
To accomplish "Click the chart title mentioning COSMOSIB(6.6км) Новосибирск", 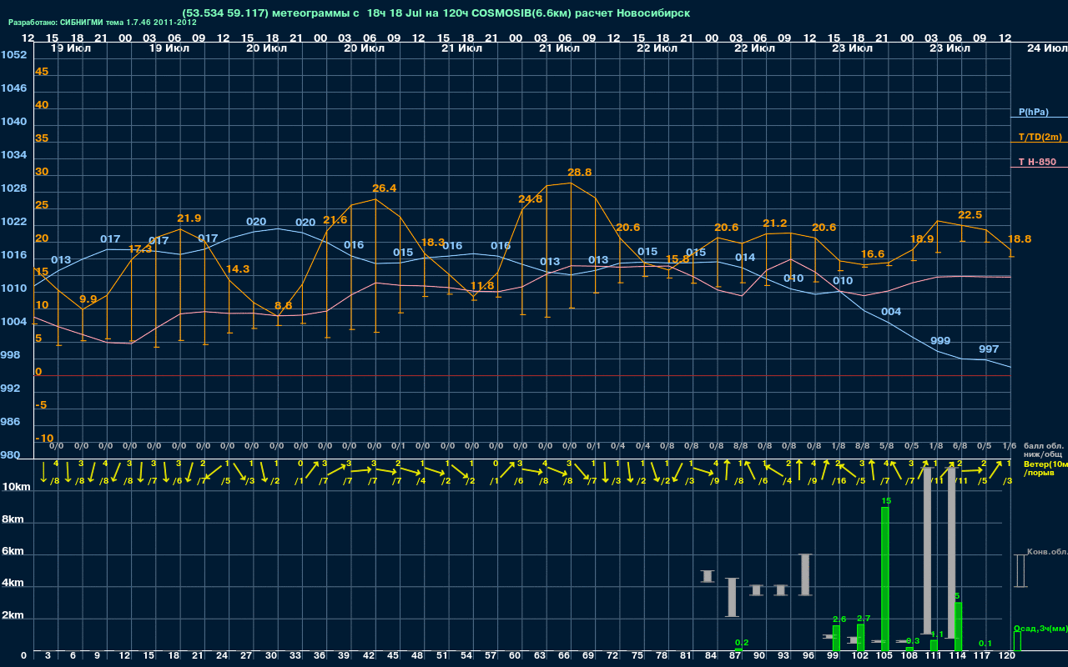I will pyautogui.click(x=436, y=13).
